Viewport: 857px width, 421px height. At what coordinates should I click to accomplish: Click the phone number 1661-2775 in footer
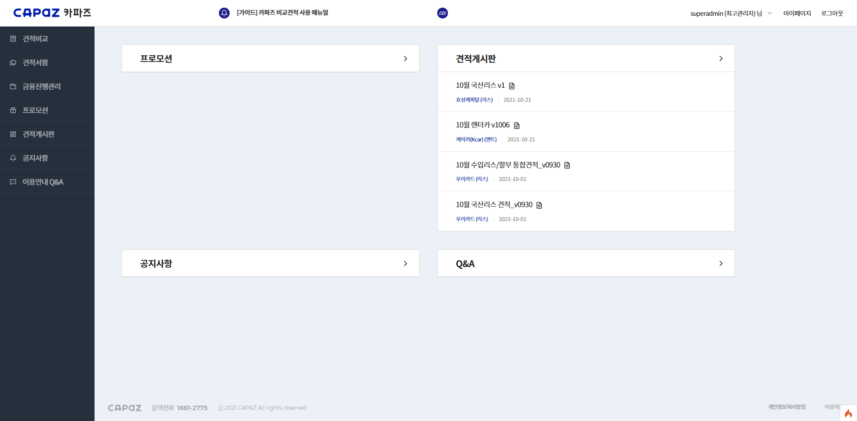pyautogui.click(x=192, y=408)
